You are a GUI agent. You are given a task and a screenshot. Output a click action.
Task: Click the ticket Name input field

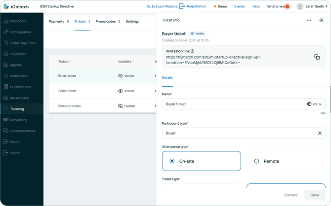click(x=232, y=104)
